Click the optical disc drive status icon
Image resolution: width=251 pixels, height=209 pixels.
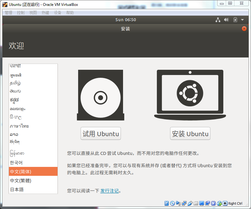click(x=172, y=203)
